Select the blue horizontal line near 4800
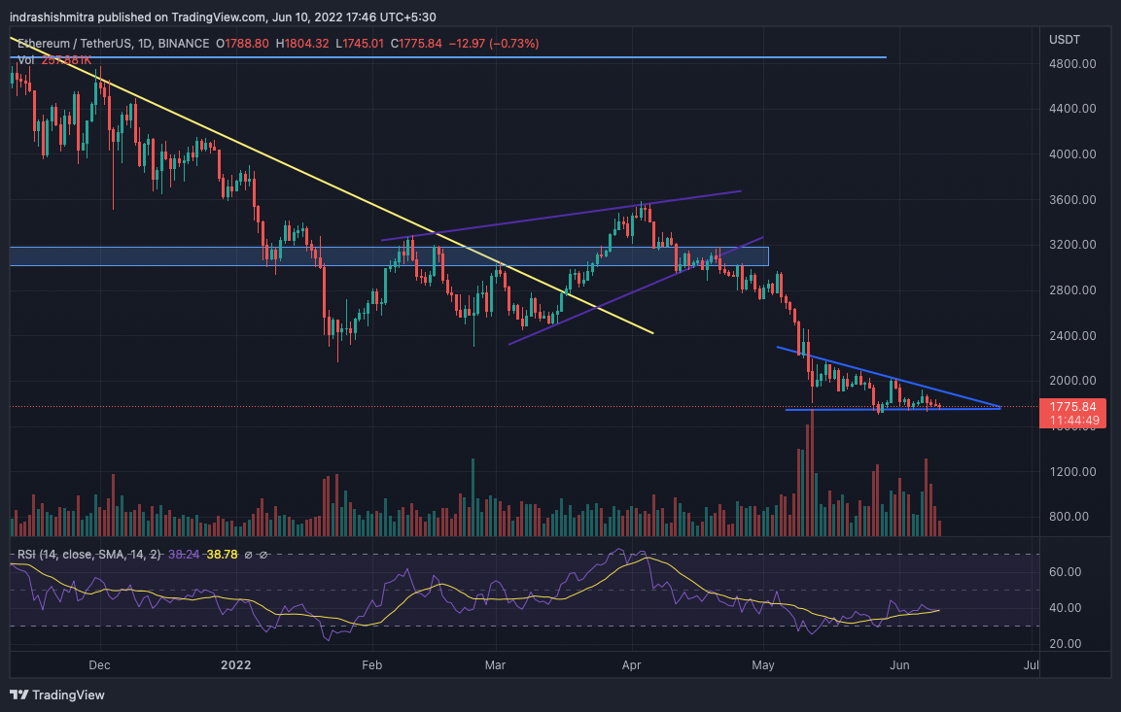 [486, 57]
